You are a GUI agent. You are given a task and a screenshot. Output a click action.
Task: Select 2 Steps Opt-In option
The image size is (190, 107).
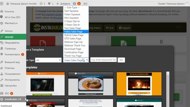click(x=76, y=21)
